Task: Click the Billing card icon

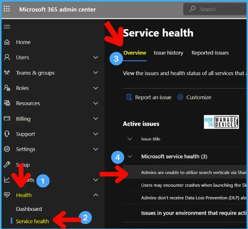Action: coord(7,119)
